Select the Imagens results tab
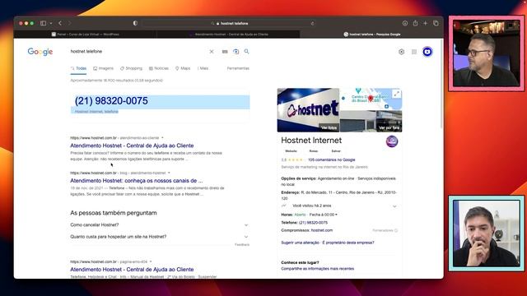The width and height of the screenshot is (527, 296). point(103,68)
